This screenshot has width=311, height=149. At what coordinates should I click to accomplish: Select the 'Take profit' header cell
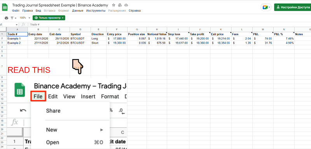coord(200,34)
